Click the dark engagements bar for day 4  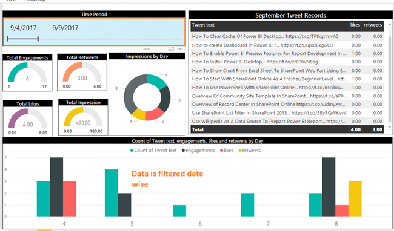[x=56, y=187]
